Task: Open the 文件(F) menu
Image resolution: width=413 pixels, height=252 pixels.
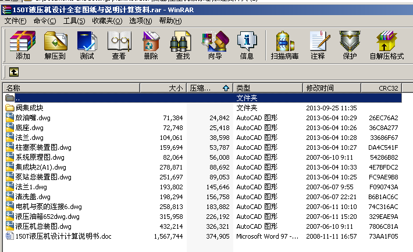Action: [16, 21]
